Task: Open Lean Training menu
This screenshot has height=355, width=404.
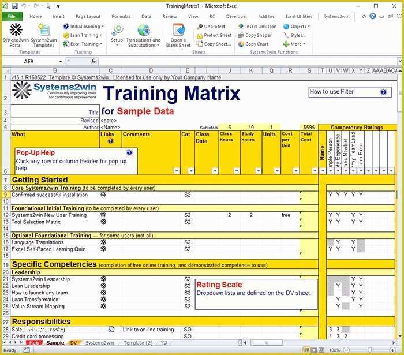Action: [x=83, y=35]
